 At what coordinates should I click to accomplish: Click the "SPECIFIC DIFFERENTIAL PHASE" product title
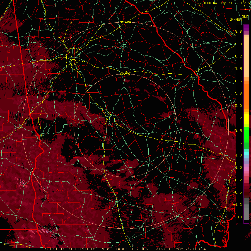tap(79, 249)
